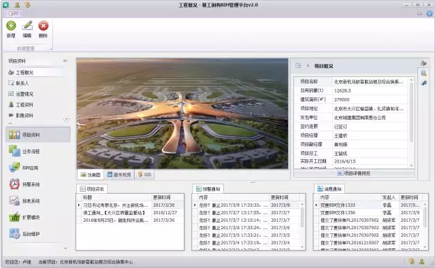Select news row 停工通知 大兴区质量监督站
Screen dimensions: 435x268
[130, 213]
